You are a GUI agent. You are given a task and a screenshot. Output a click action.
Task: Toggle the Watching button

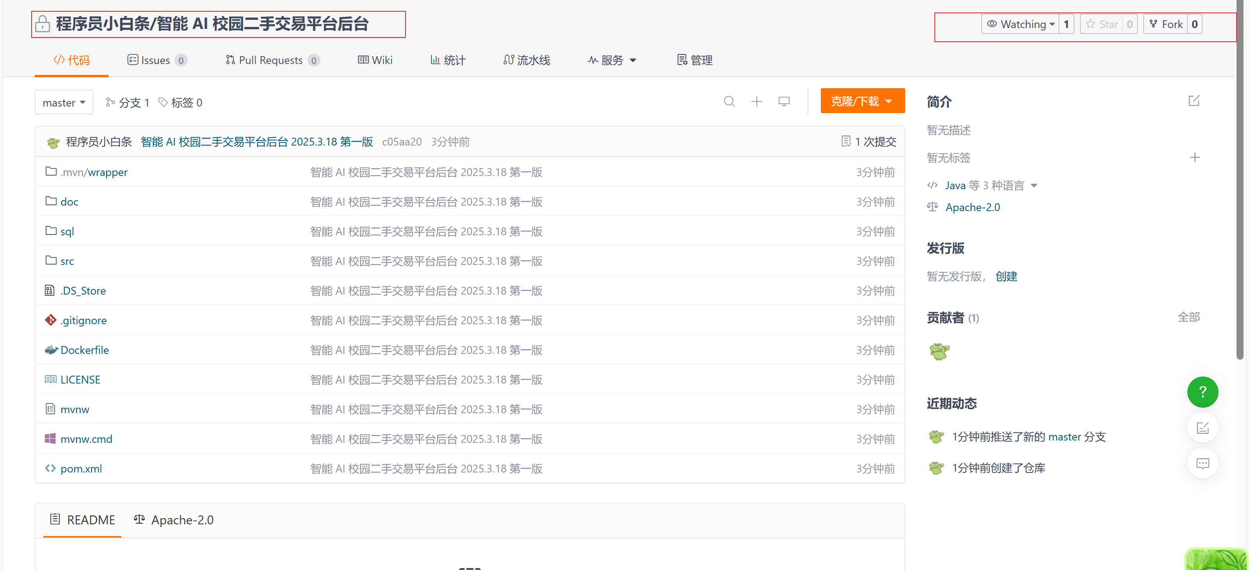[1019, 24]
